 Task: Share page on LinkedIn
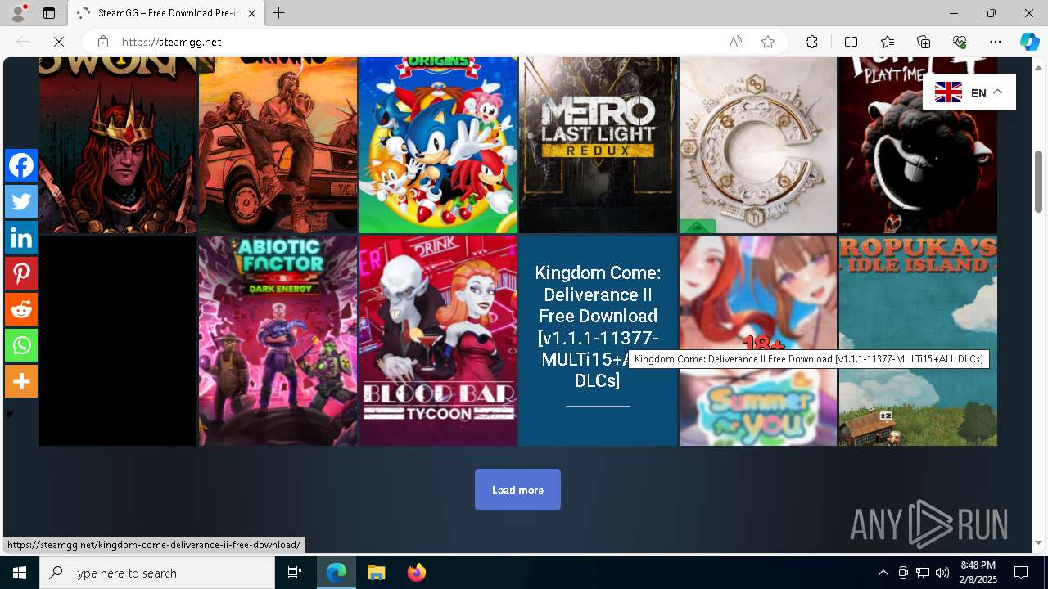click(x=21, y=237)
